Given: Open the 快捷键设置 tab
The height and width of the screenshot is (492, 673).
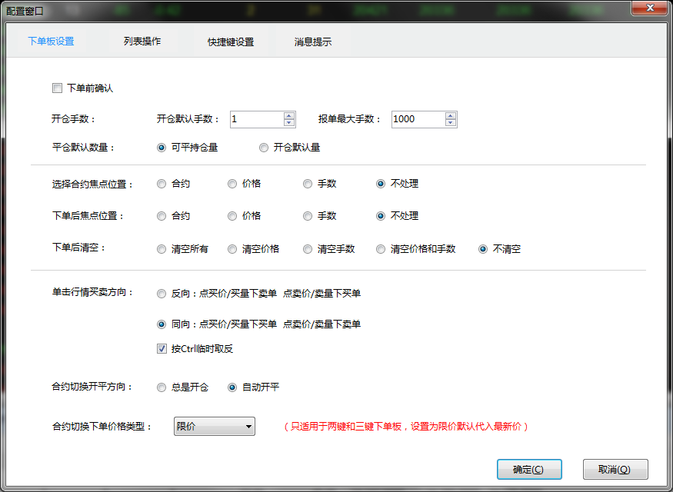Looking at the screenshot, I should 230,42.
